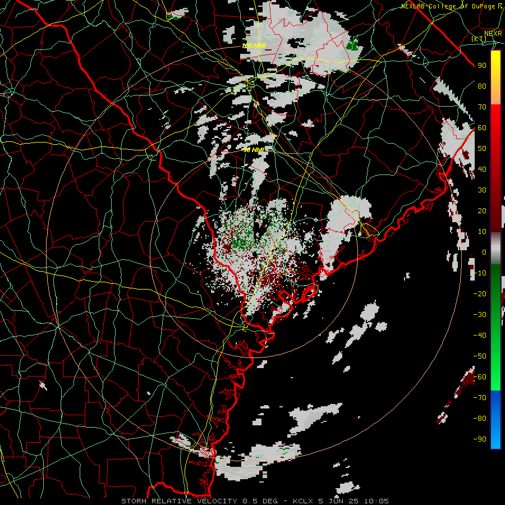Viewport: 505px width, 505px height.
Task: Click the -50 value on the velocity scale
Action: point(480,356)
